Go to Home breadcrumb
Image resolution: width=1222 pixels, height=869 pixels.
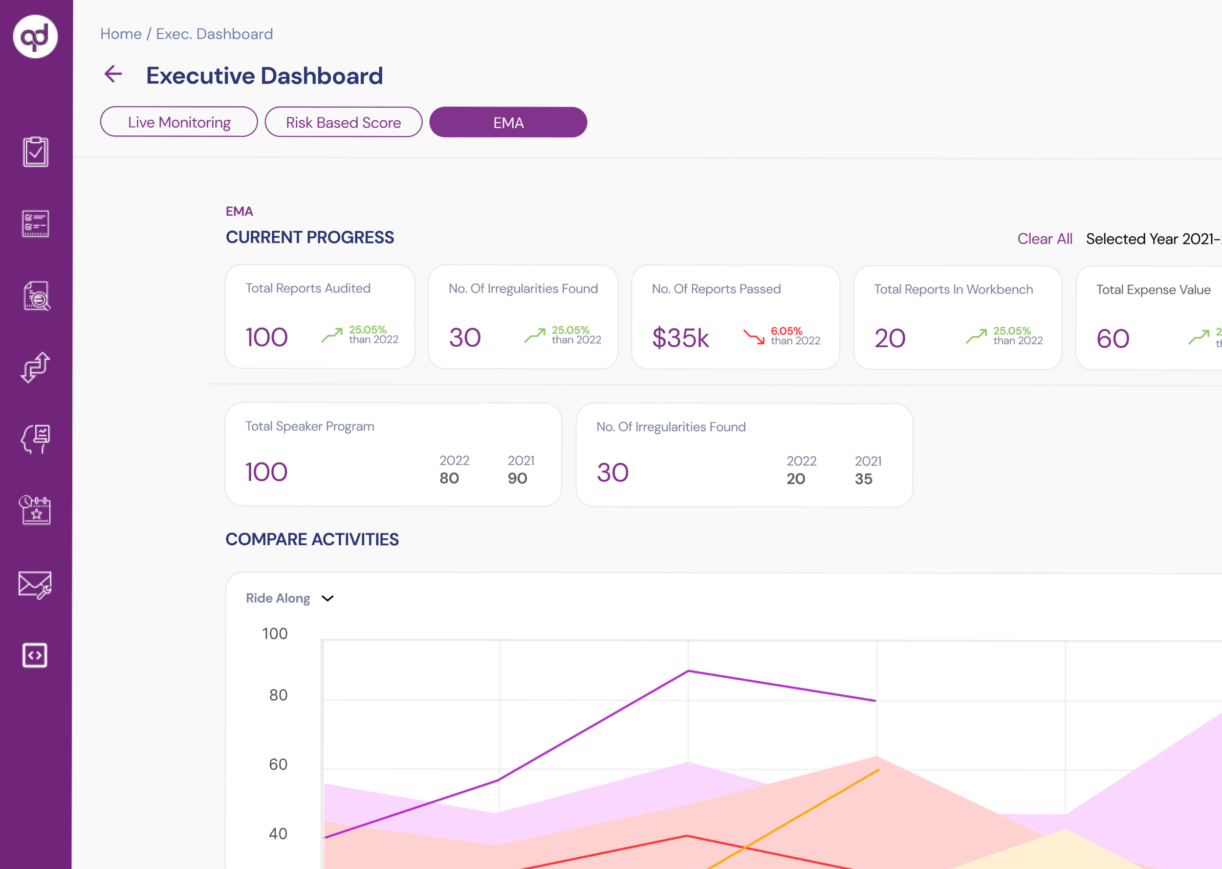pyautogui.click(x=121, y=34)
